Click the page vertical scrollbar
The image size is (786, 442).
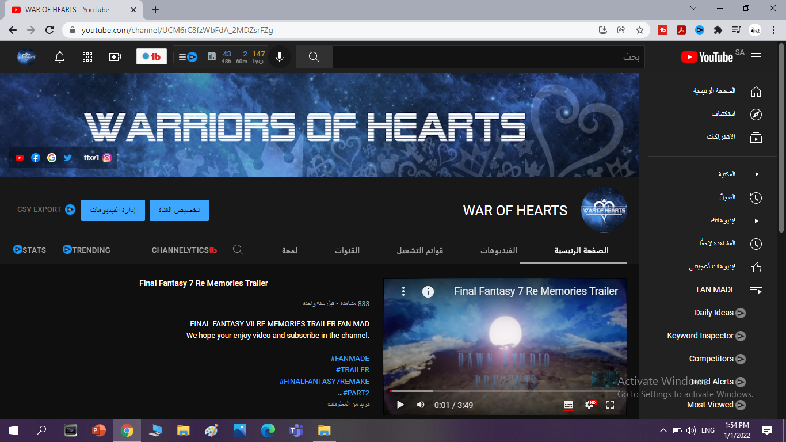[781, 138]
